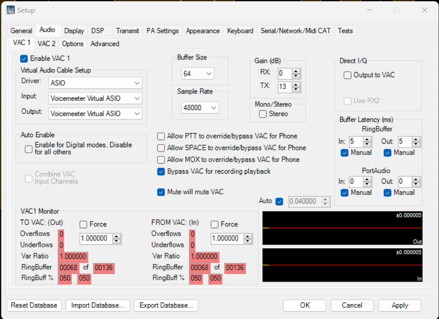Enable Allow PTT to override/bypass VAC
Screen dimensions: 439x319
(x=161, y=136)
